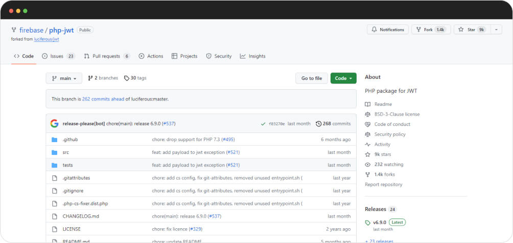Click the .github folder icon
Image resolution: width=513 pixels, height=243 pixels.
pos(54,140)
